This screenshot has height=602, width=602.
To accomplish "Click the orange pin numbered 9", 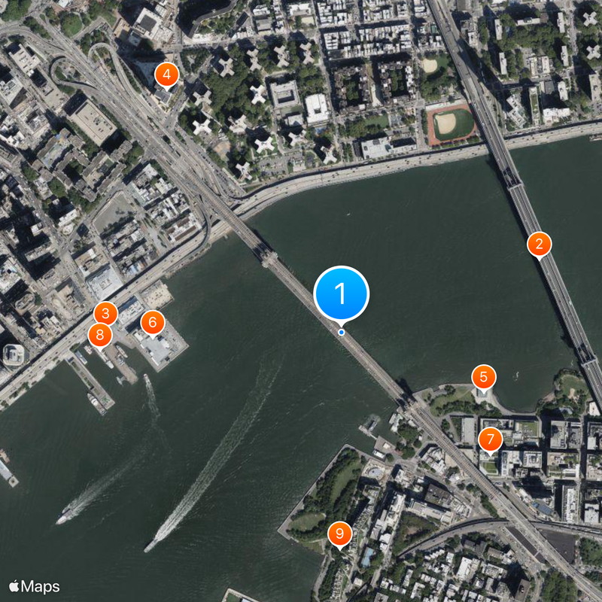I will pos(340,534).
